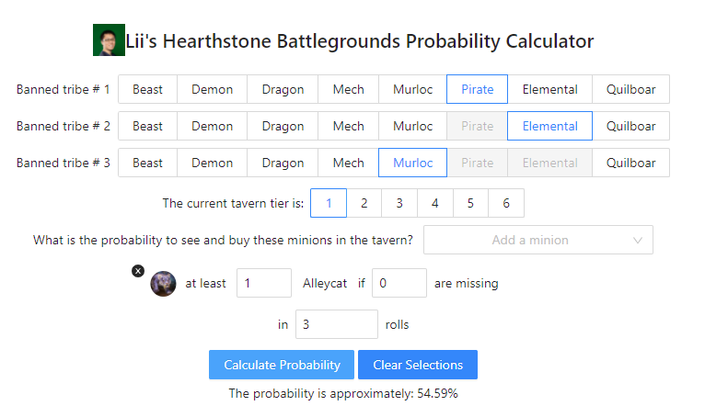Focus the are missing count field
This screenshot has height=417, width=705.
[399, 283]
